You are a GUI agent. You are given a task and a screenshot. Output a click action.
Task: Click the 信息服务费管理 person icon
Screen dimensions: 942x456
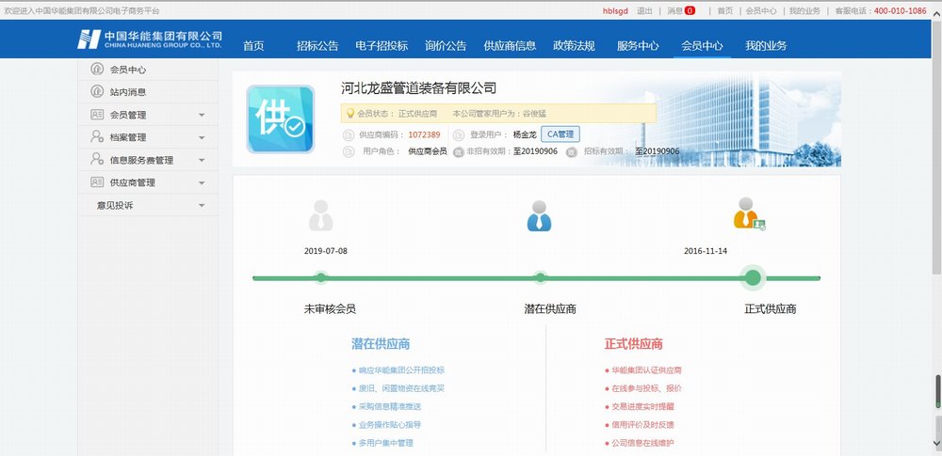click(97, 159)
